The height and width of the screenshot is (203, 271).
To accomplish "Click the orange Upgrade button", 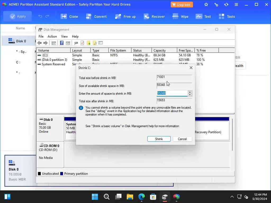I will (x=182, y=5).
